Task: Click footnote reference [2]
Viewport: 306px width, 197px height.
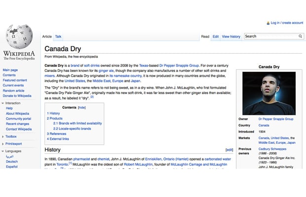Action: (92, 97)
